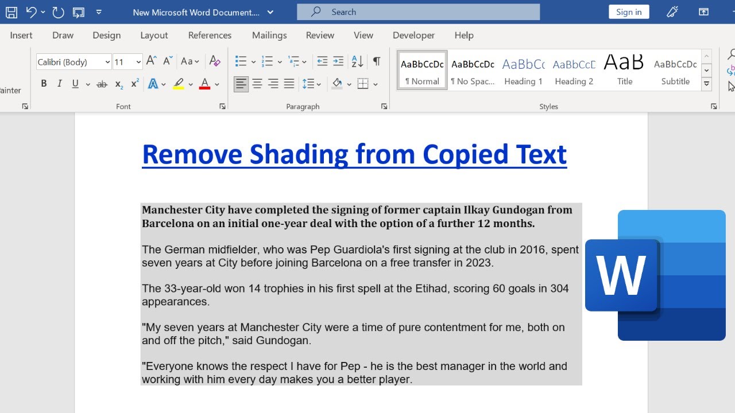Toggle strikethrough formatting

coord(102,84)
